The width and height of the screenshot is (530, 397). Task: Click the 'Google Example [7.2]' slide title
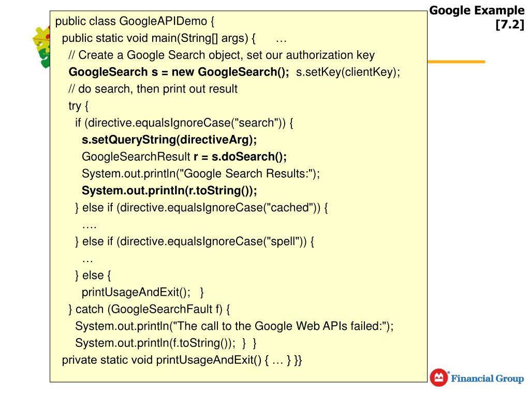point(477,17)
